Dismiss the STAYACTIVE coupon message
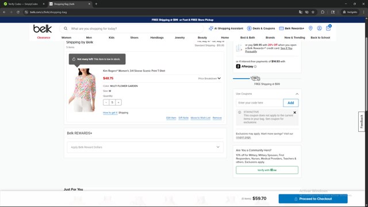The image size is (368, 207). (x=294, y=113)
